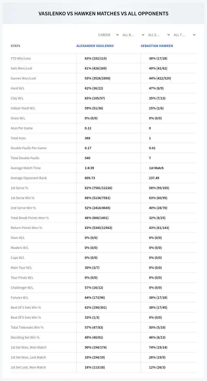This screenshot has height=381, width=207.
Task: Click the chevron arrow beside ALL T...
Action: coord(194,35)
